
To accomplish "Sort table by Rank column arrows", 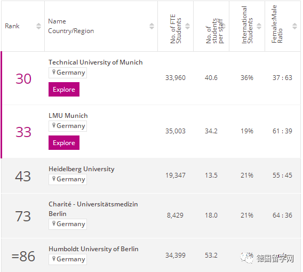I will point(38,26).
